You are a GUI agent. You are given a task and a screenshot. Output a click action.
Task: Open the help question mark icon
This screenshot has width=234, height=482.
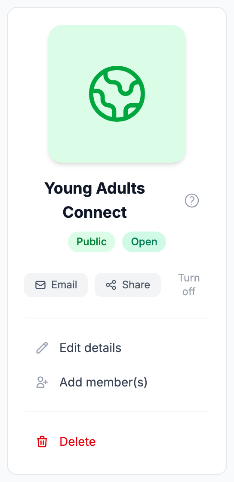coord(192,201)
